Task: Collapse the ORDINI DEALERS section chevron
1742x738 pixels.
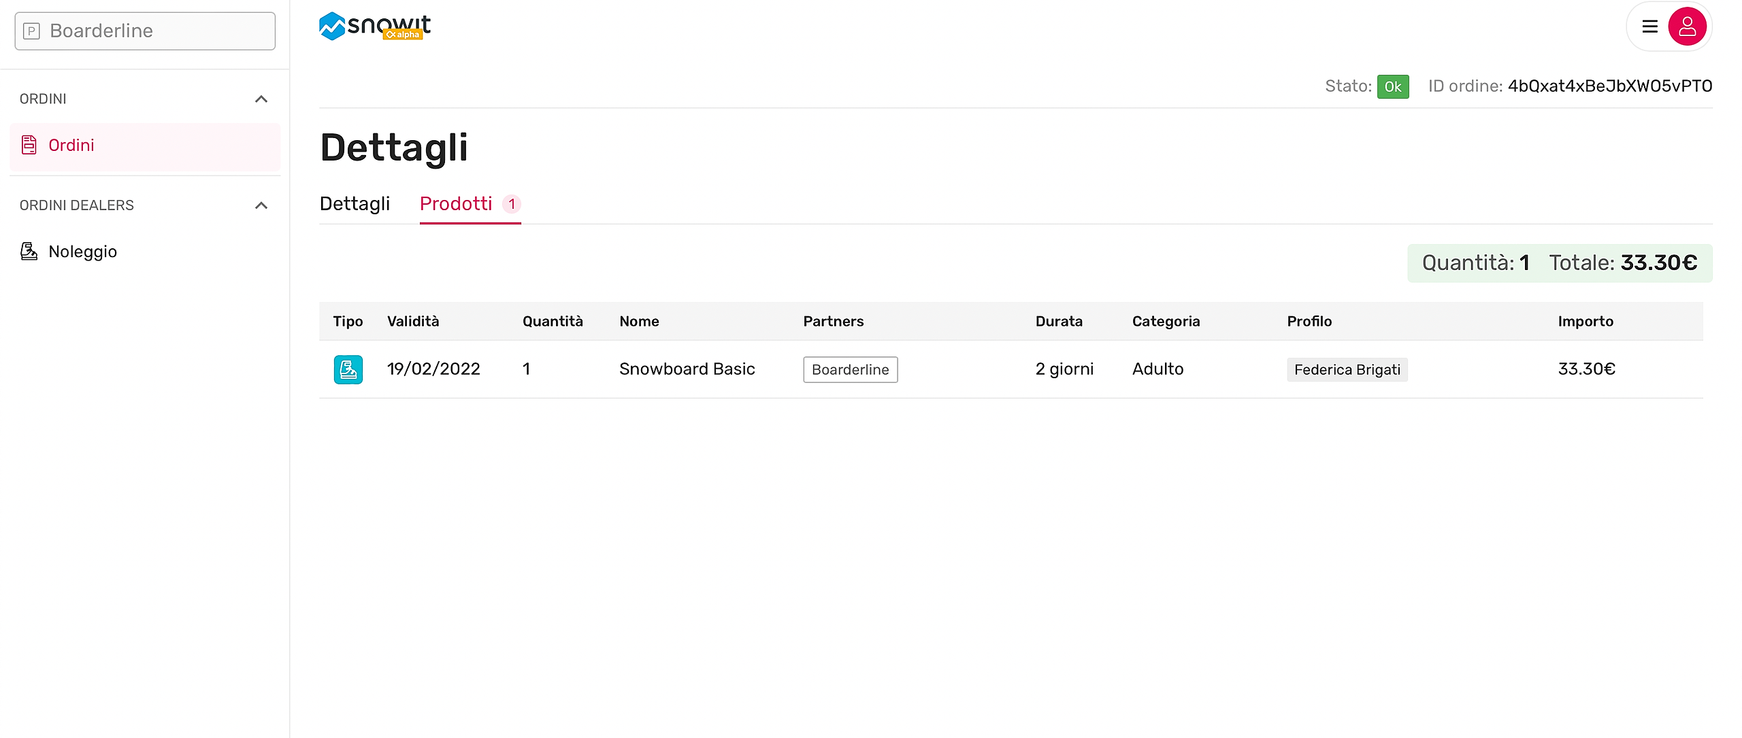Action: [x=261, y=205]
